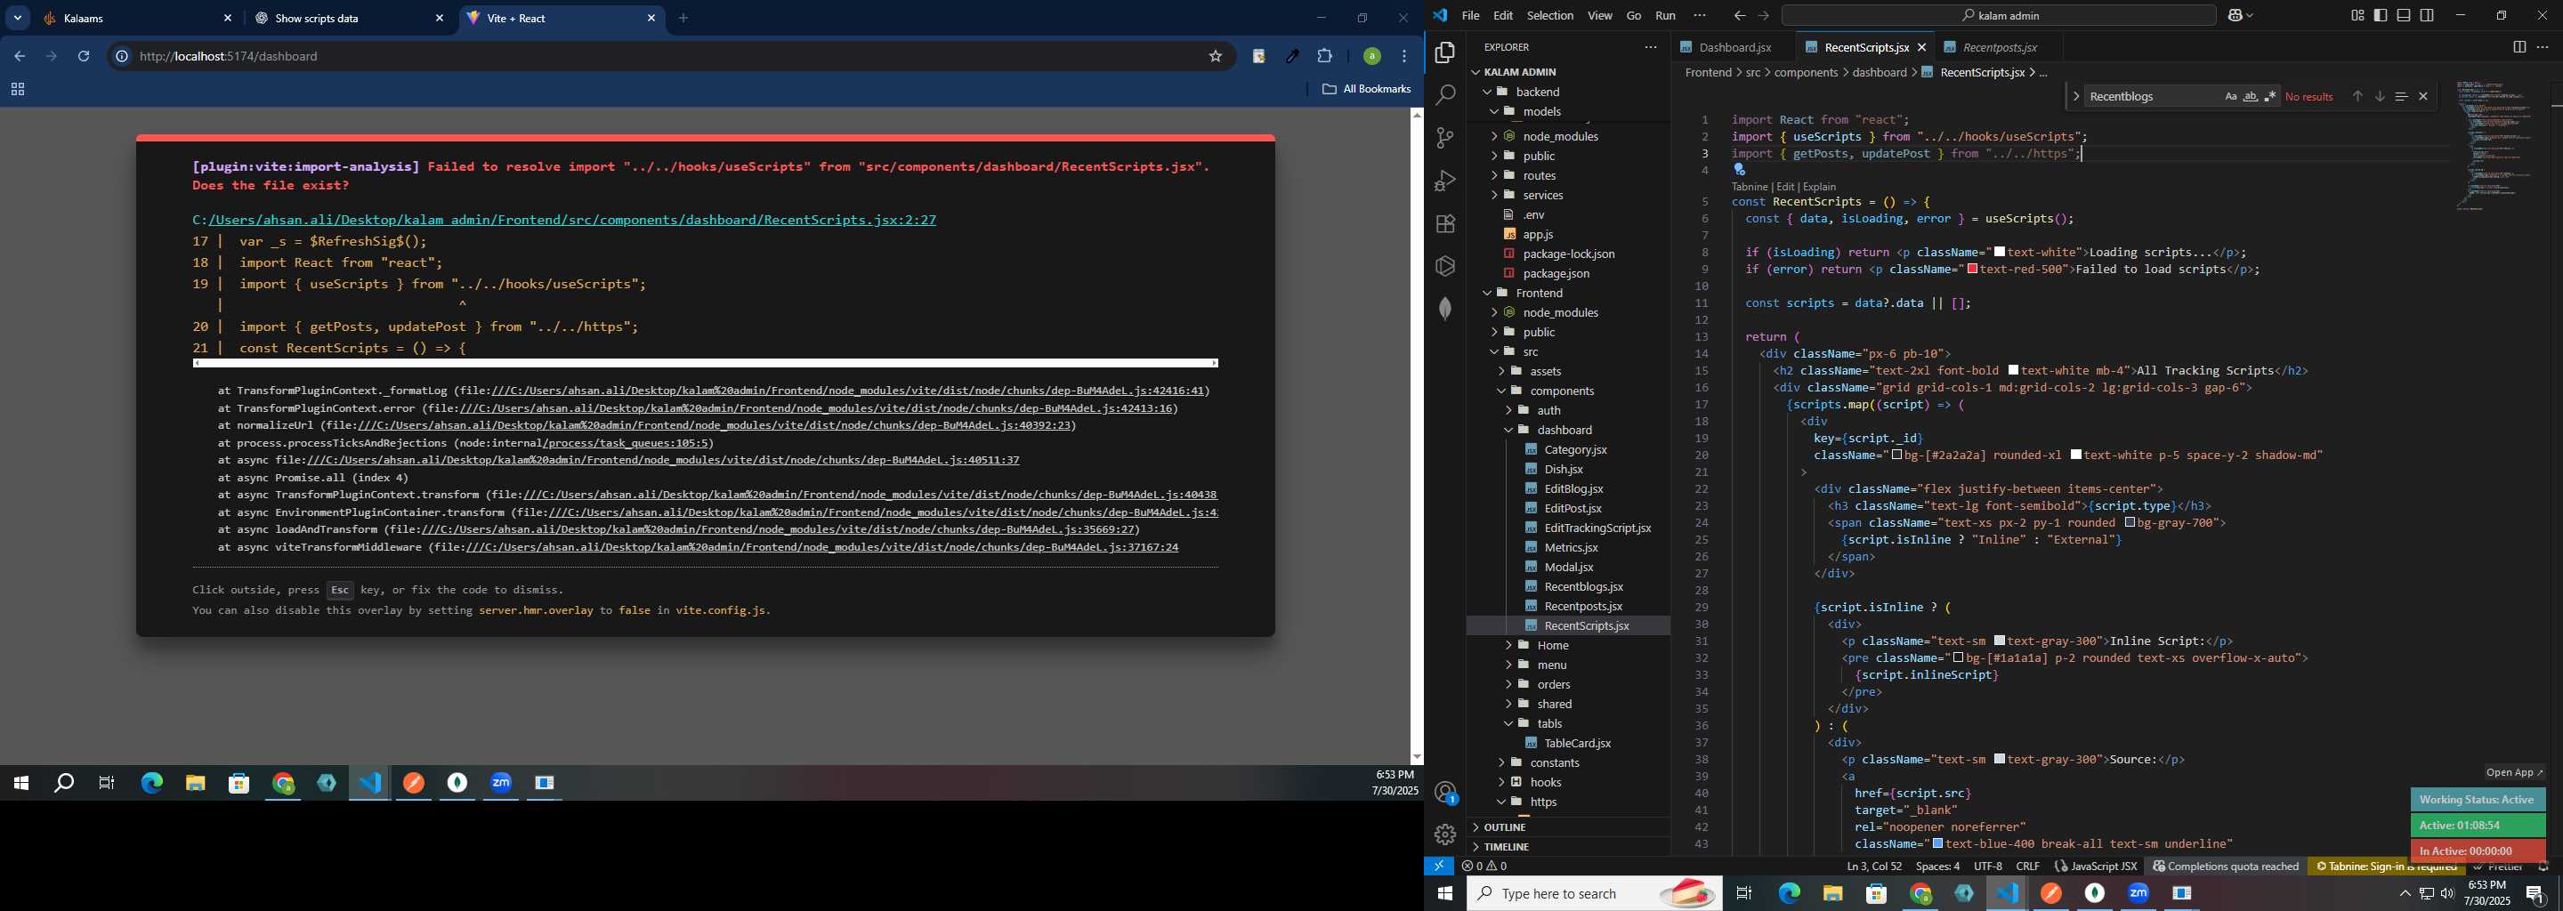Toggle Match Case in the find widget
2563x911 pixels.
[2231, 96]
